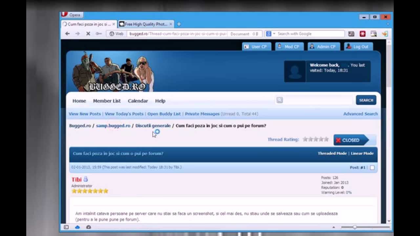Rate thread with the first star
The width and height of the screenshot is (420, 236).
coord(305,139)
